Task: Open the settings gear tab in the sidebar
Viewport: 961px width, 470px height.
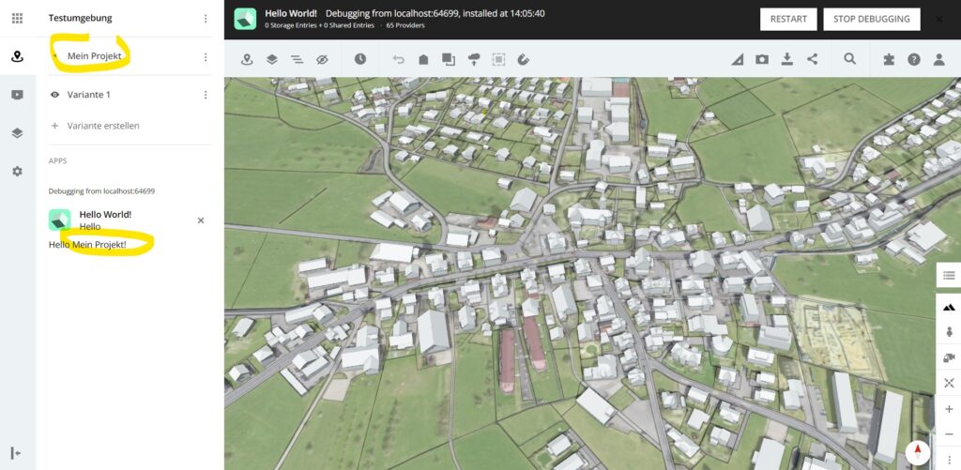Action: coord(17,172)
